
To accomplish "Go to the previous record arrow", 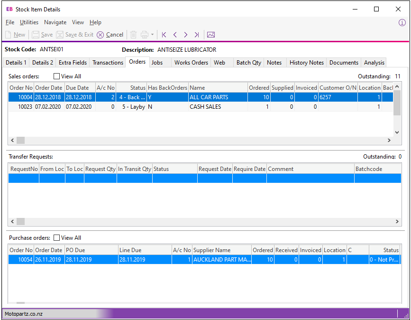I will point(175,35).
